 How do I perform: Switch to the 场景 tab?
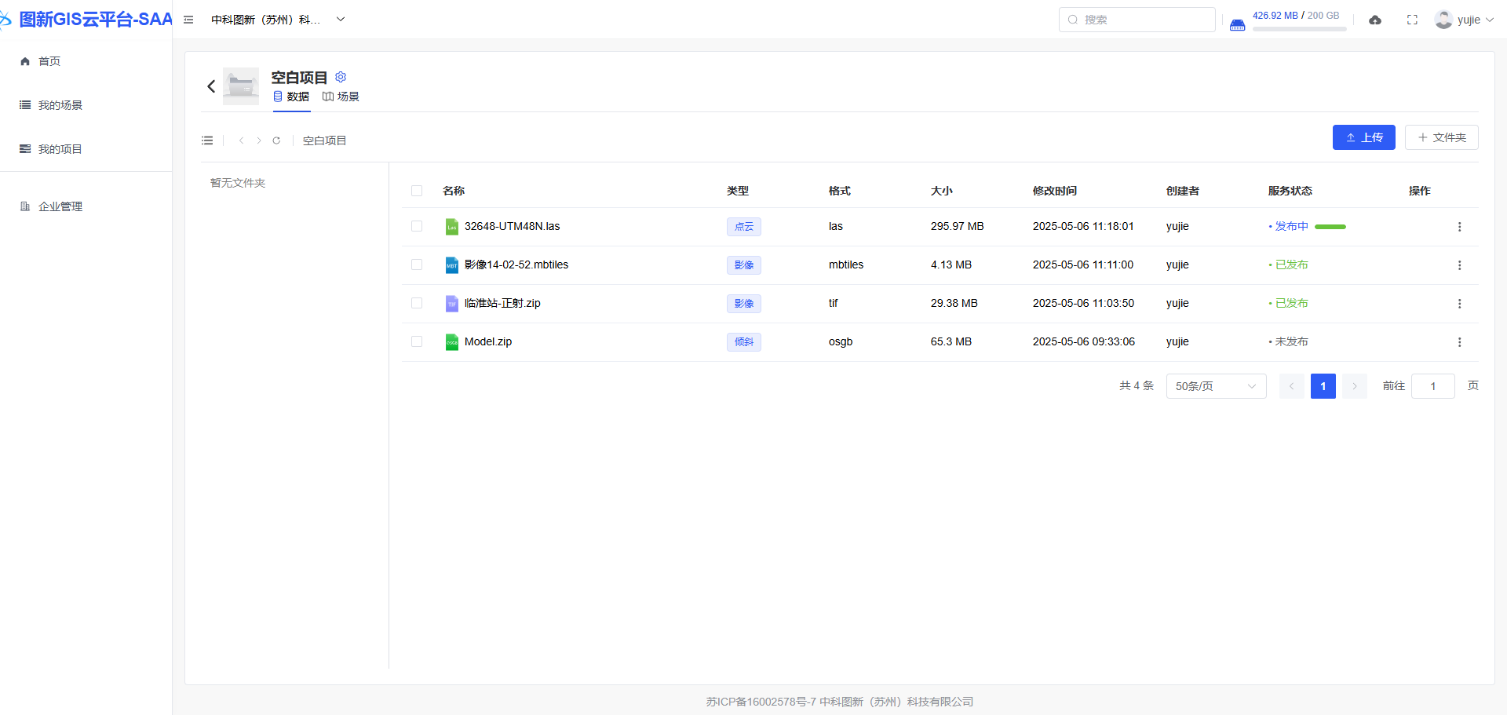[341, 97]
